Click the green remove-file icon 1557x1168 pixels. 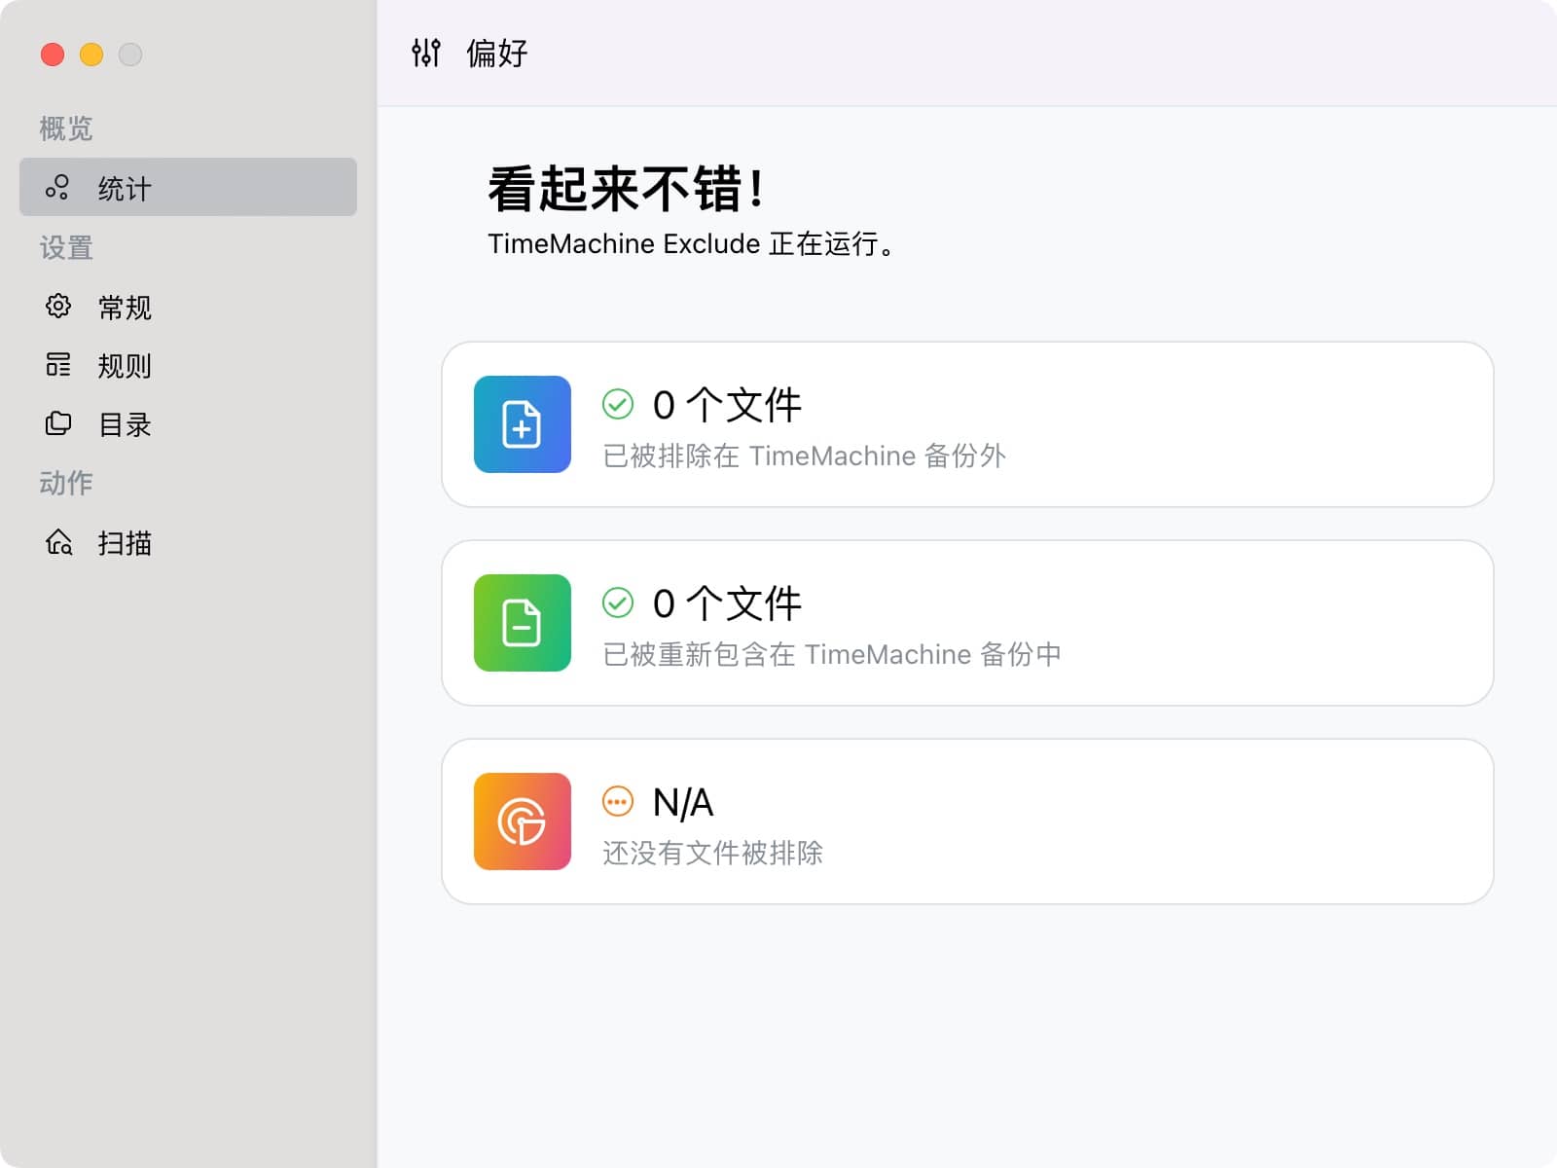523,623
